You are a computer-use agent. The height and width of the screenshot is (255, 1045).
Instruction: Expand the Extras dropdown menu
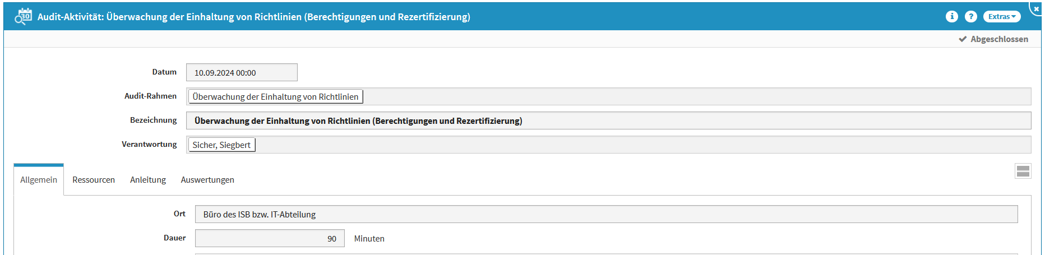click(1001, 17)
